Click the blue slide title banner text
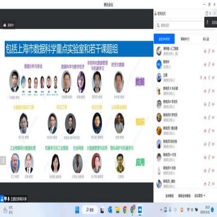Viewport: 217px width, 217px height. coord(62,49)
